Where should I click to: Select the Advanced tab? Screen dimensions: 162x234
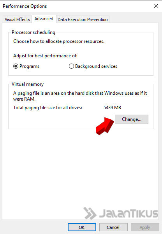(x=44, y=19)
